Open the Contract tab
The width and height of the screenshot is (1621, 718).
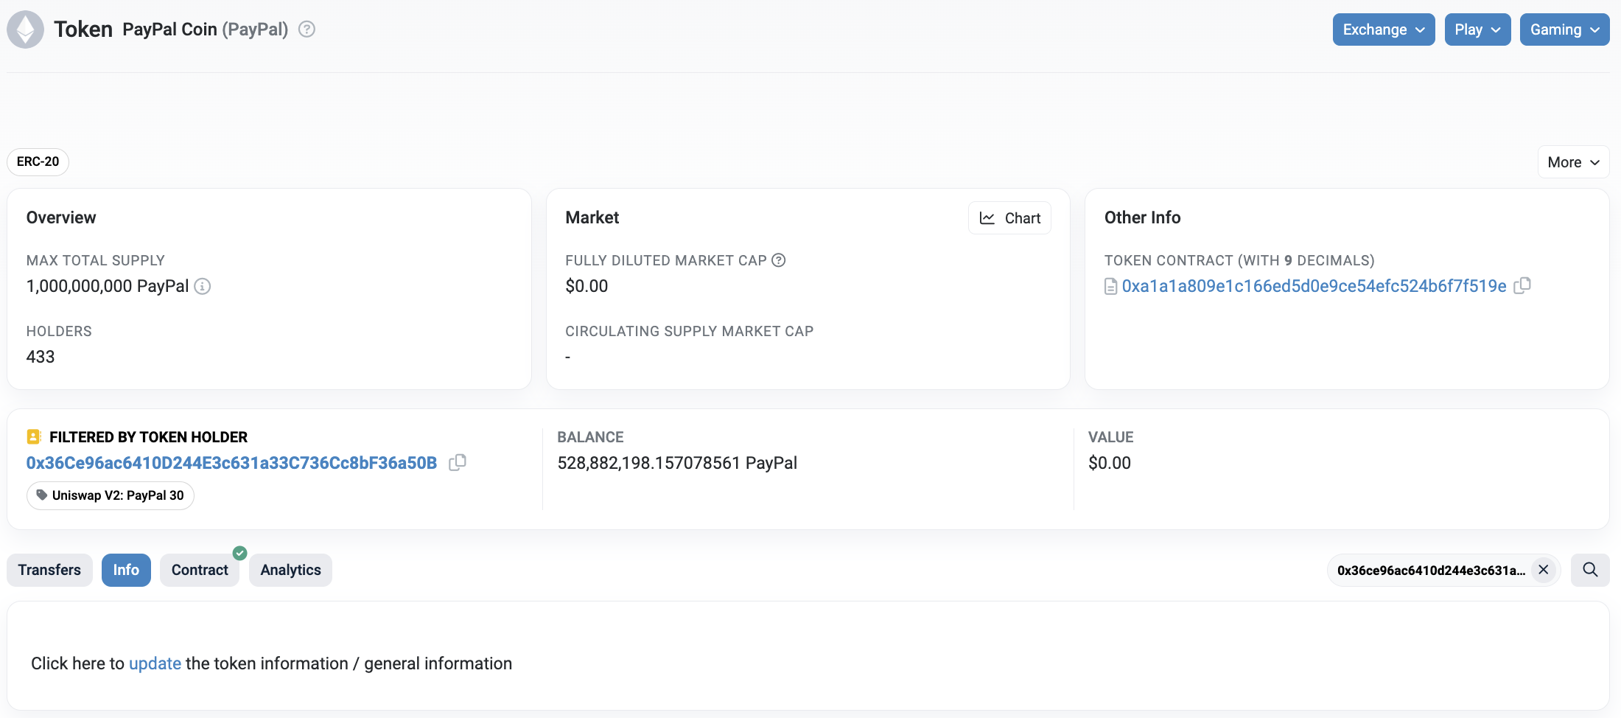(200, 570)
